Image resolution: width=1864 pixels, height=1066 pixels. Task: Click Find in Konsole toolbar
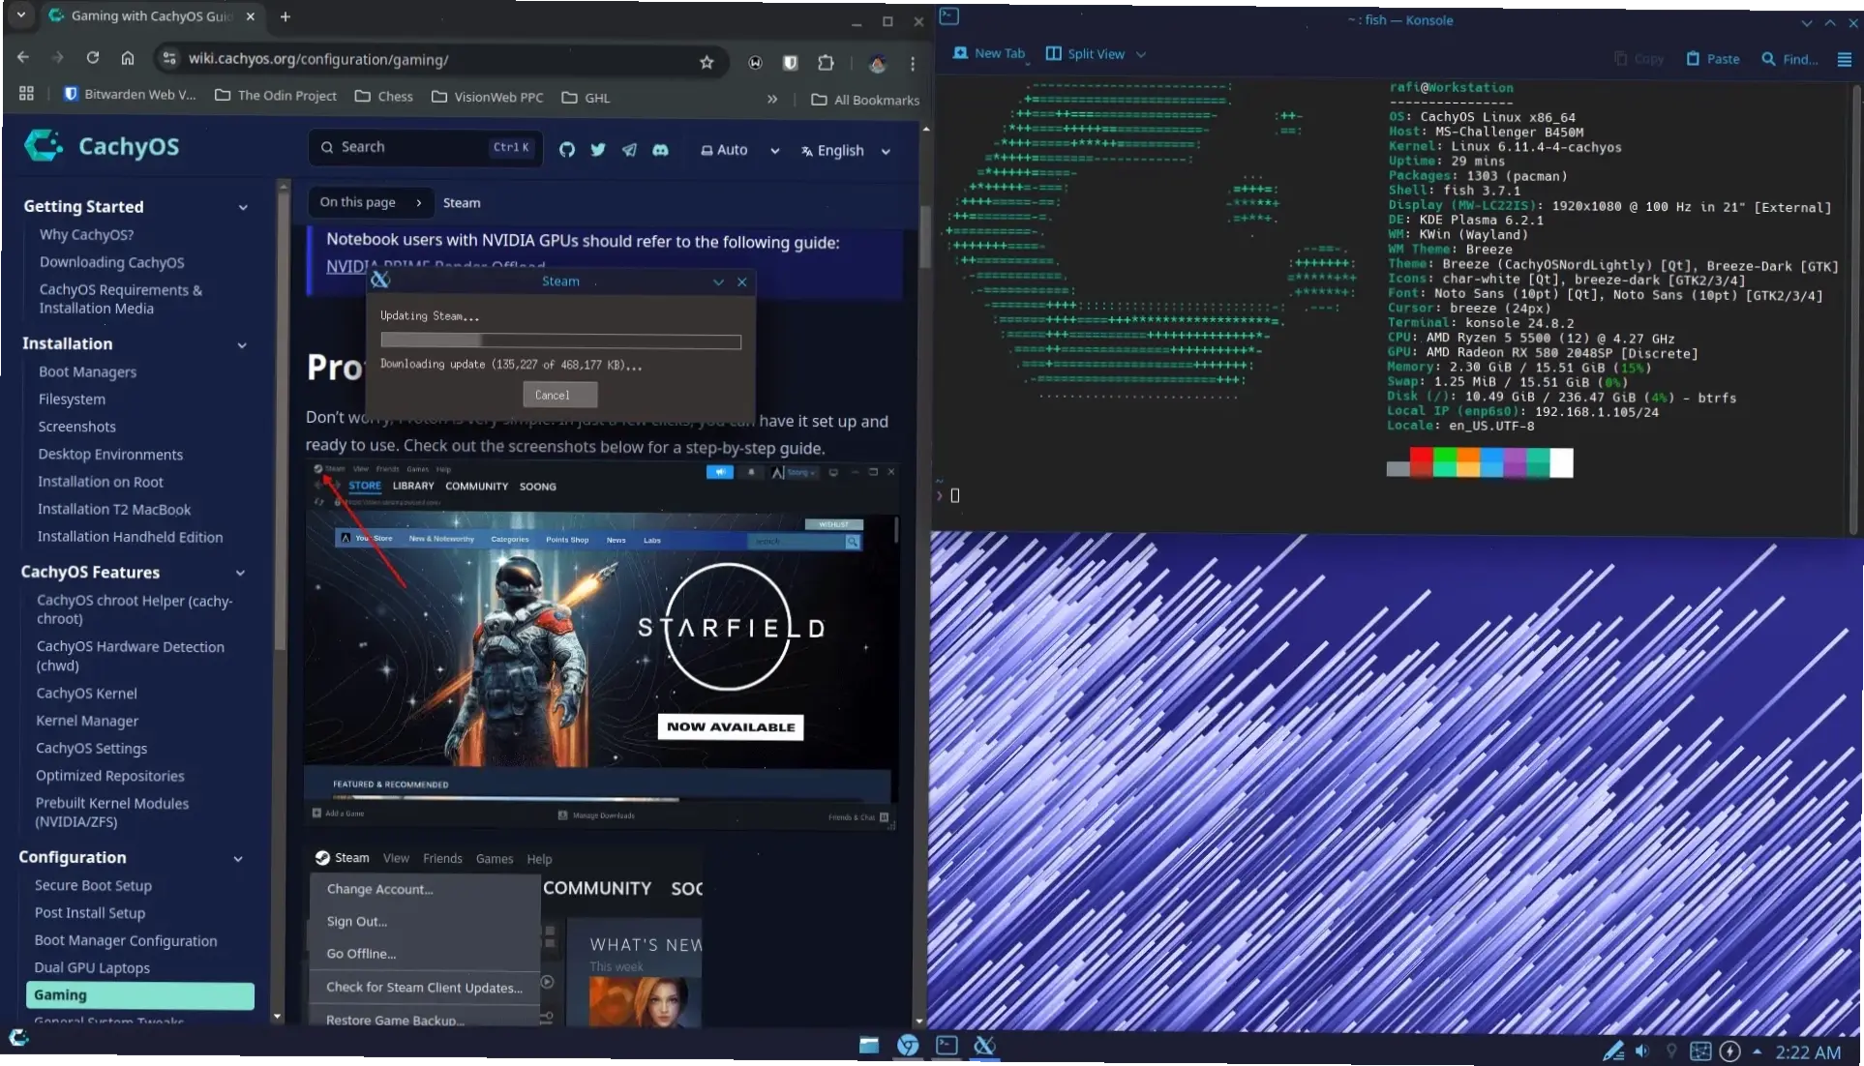(1789, 59)
